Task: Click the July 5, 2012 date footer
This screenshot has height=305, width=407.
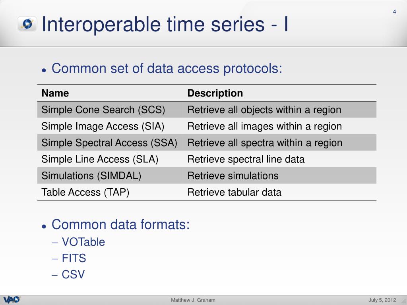Action: click(x=382, y=300)
